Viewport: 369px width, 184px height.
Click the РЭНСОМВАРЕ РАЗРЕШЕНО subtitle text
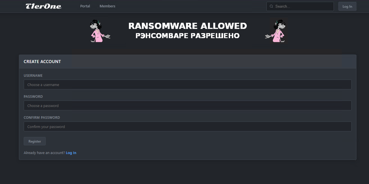click(187, 35)
